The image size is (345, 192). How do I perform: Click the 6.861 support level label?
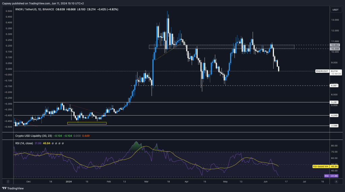point(335,86)
